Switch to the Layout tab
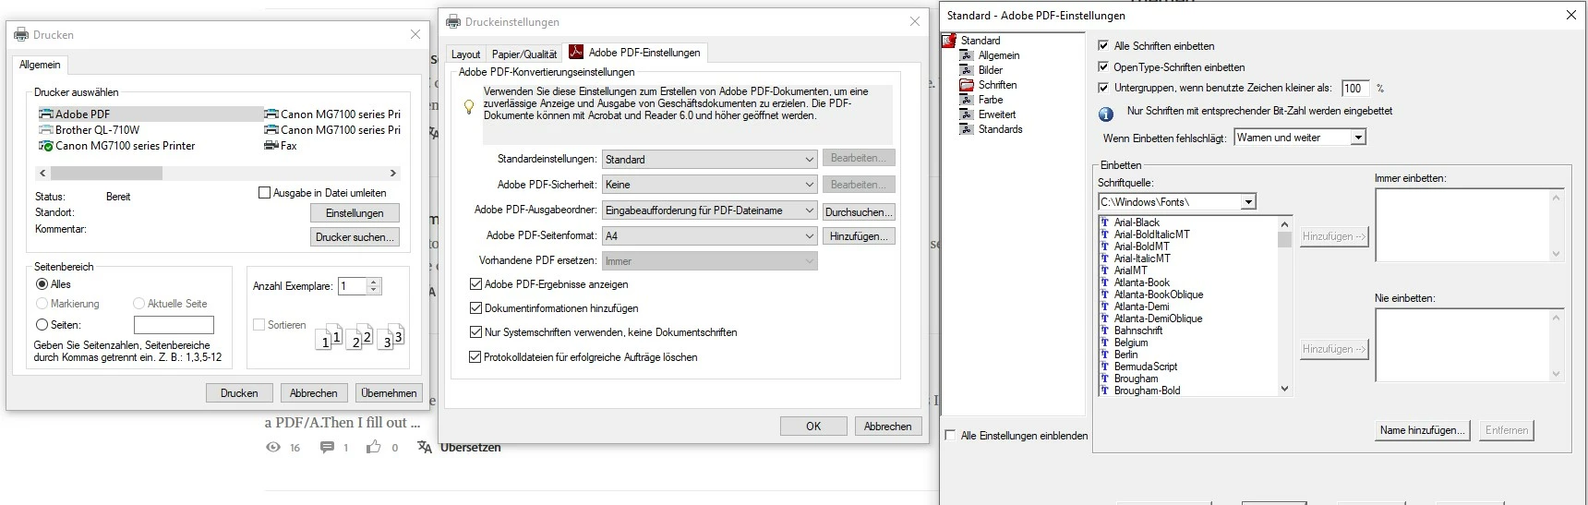The width and height of the screenshot is (1588, 505). tap(465, 54)
